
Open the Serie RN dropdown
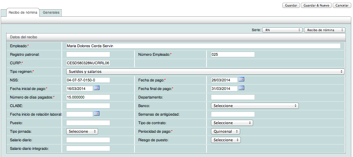point(282,30)
